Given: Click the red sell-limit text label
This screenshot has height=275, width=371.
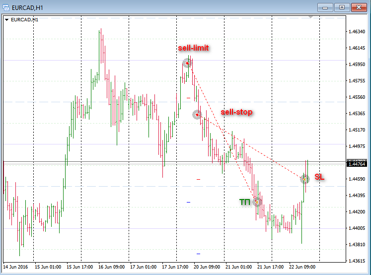Looking at the screenshot, I should (x=193, y=48).
